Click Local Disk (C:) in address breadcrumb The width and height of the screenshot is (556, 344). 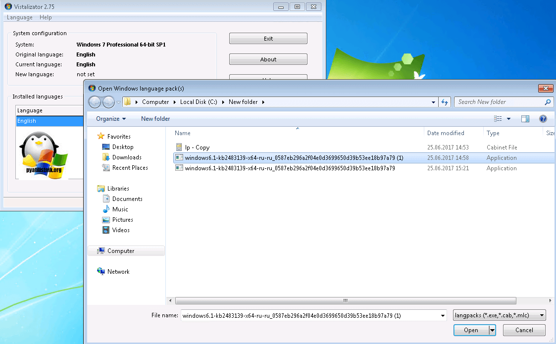[x=198, y=102]
